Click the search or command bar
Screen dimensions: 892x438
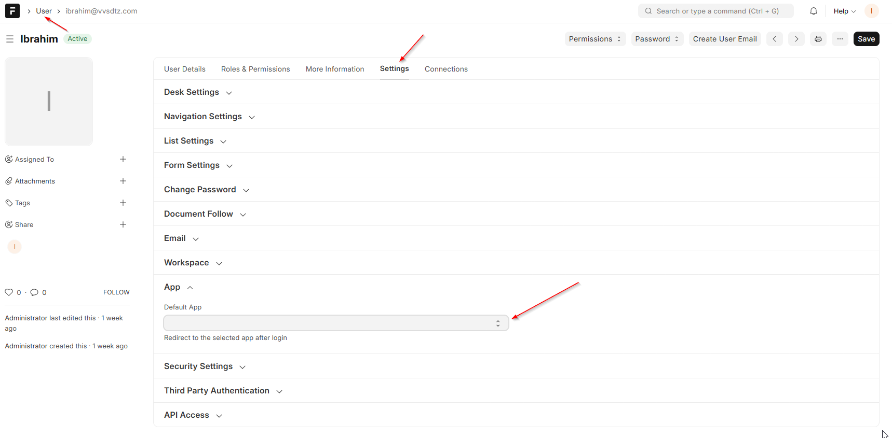715,11
